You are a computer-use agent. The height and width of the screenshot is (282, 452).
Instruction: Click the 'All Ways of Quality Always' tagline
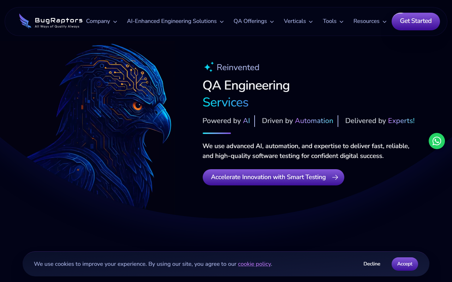[57, 26]
